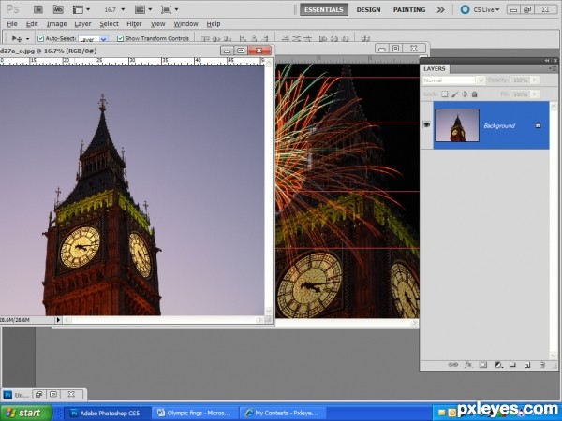Toggle Lock all padlock icon
This screenshot has width=562, height=421.
(474, 94)
